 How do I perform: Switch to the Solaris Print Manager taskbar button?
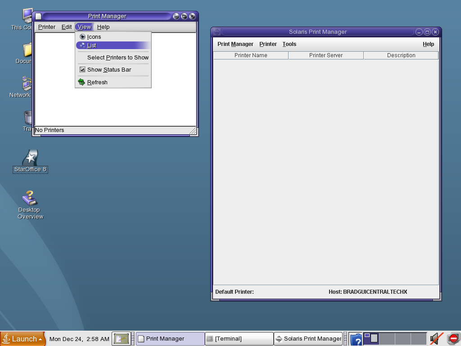click(x=308, y=339)
